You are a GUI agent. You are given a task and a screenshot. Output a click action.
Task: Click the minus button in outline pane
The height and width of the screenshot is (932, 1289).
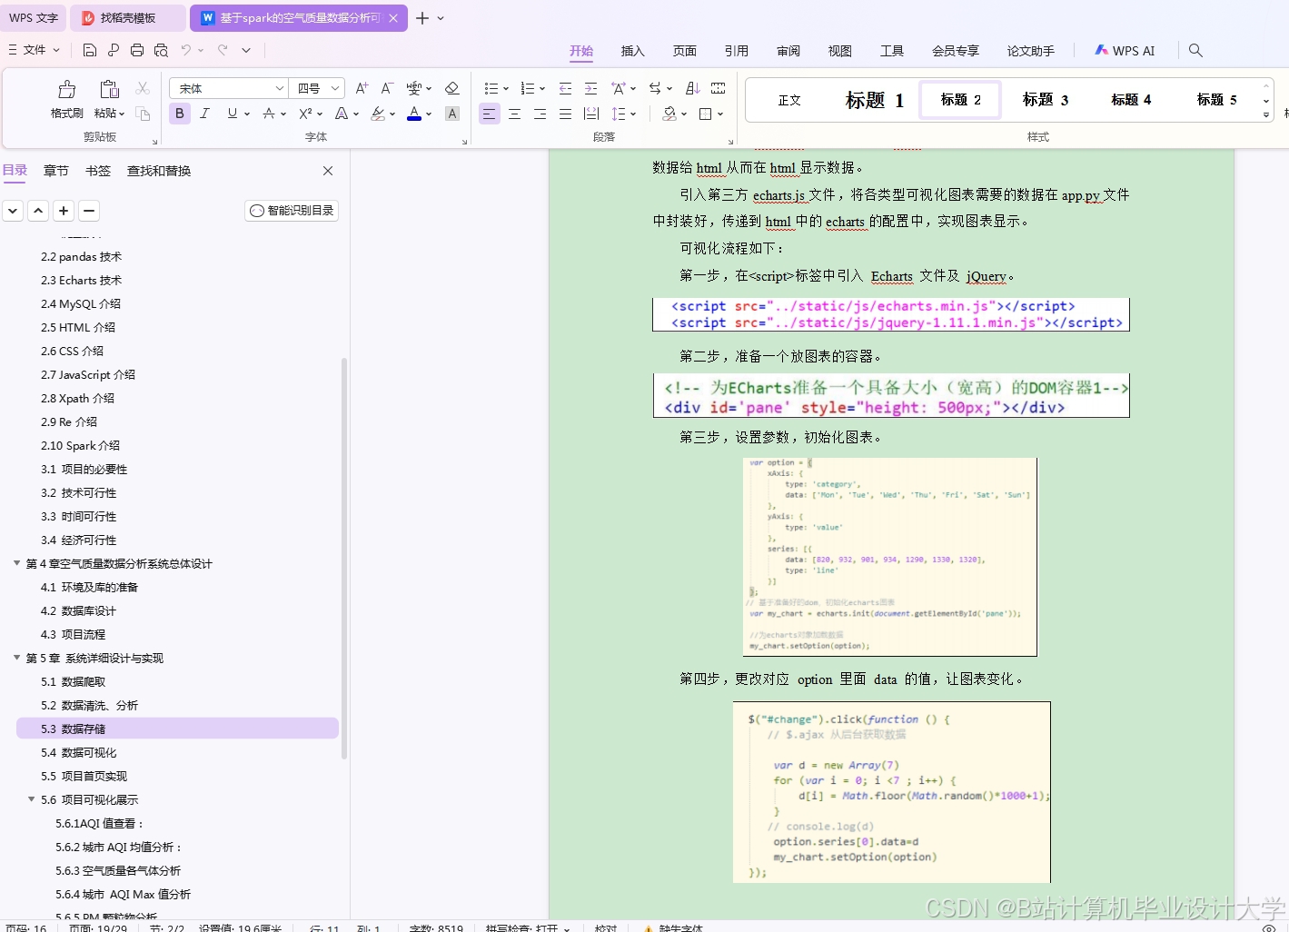pyautogui.click(x=89, y=211)
